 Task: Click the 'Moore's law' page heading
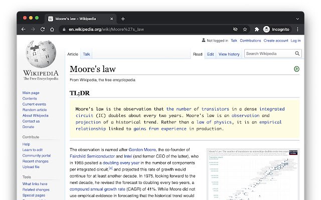point(93,69)
